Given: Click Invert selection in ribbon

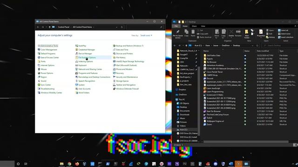Looking at the screenshot, I should click(x=285, y=37).
